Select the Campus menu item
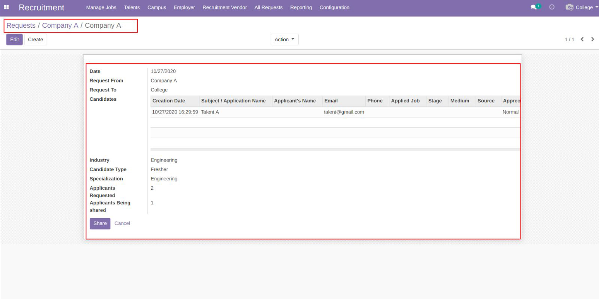 coord(156,7)
